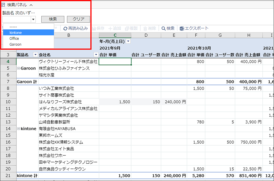Select column D header

tap(146, 35)
